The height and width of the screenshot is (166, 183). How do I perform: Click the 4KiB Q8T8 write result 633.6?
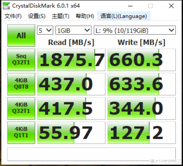pos(142,84)
